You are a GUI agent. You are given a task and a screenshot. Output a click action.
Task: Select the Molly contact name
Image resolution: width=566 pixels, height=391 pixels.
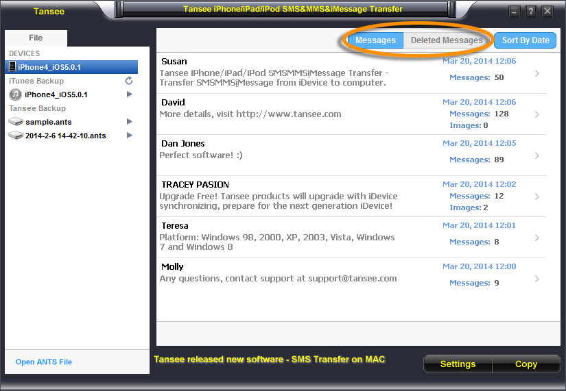[172, 266]
